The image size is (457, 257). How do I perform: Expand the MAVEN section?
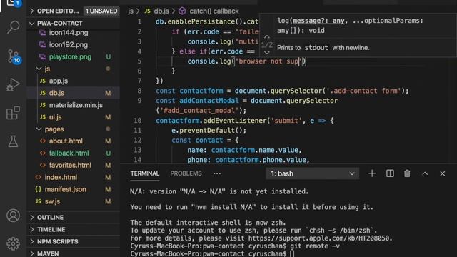pyautogui.click(x=48, y=254)
